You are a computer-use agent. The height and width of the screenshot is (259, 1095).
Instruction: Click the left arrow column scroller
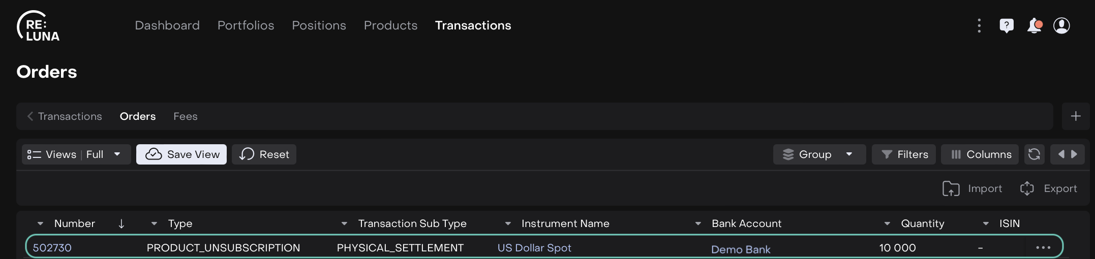[x=1061, y=154]
